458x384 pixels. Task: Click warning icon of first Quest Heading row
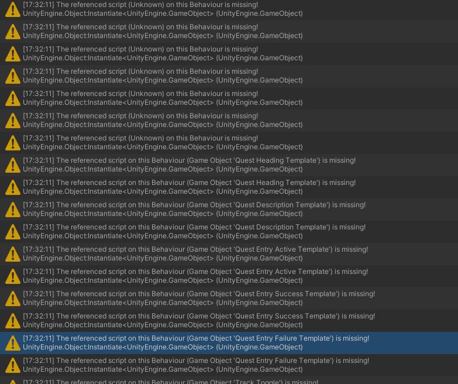[x=12, y=165]
